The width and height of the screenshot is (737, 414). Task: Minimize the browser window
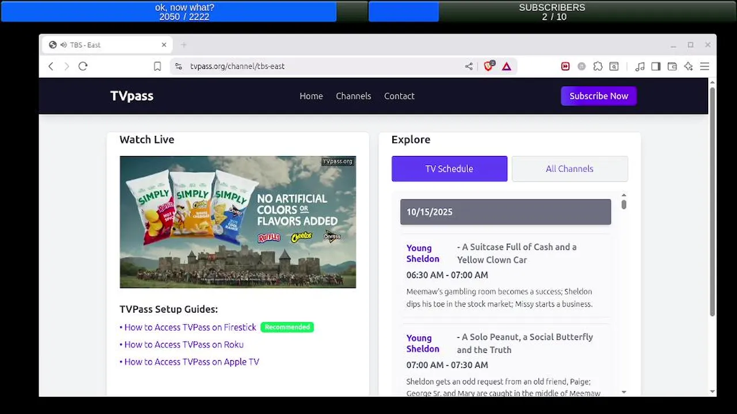point(673,45)
